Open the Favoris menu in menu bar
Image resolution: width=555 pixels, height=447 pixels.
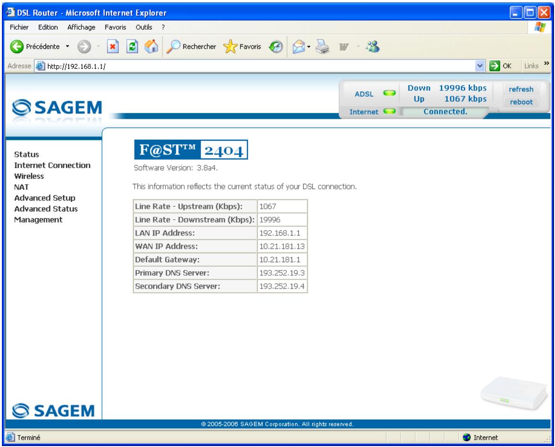[x=115, y=27]
